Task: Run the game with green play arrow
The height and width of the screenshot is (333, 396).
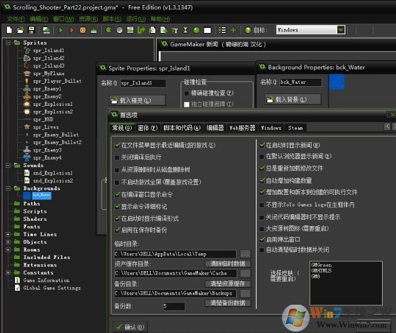Action: point(61,30)
